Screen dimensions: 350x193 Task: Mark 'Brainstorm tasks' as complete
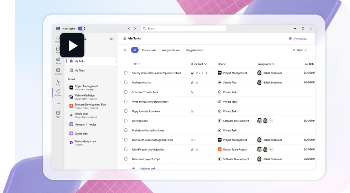coord(126,82)
